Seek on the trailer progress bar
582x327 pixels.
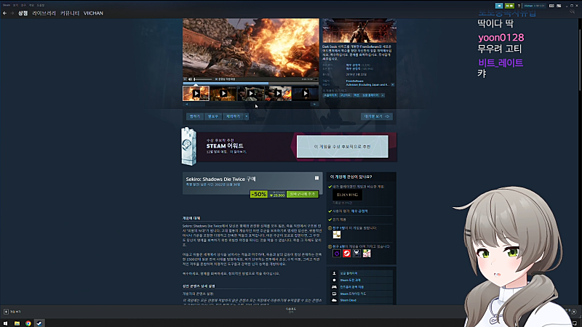(250, 83)
